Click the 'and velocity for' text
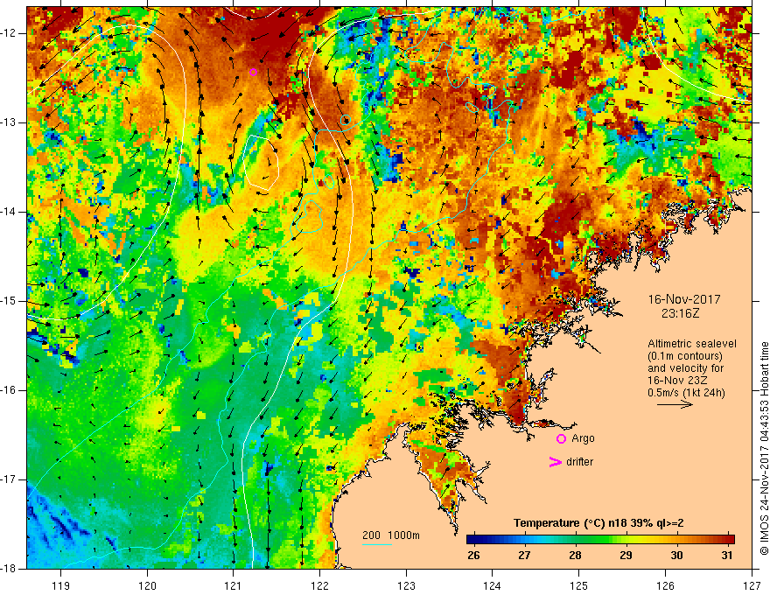Viewport: 770px width, 595px height. point(685,368)
